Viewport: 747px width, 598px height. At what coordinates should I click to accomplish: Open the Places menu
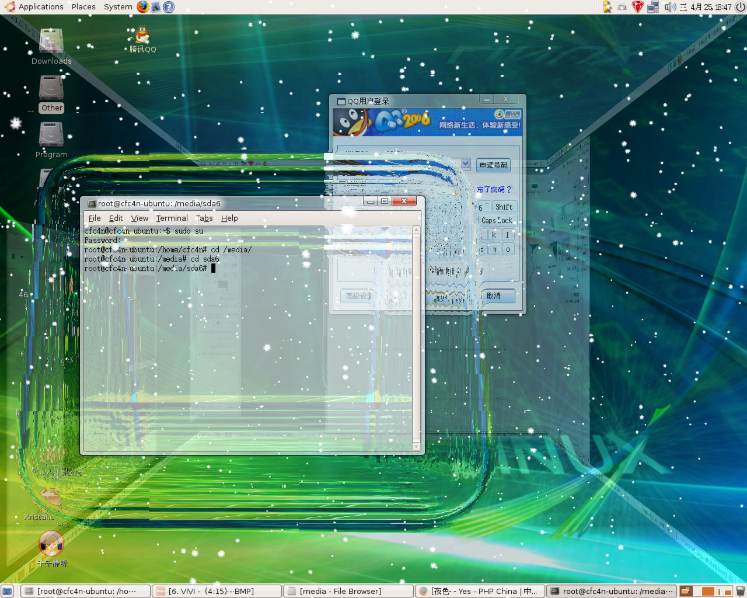(83, 7)
